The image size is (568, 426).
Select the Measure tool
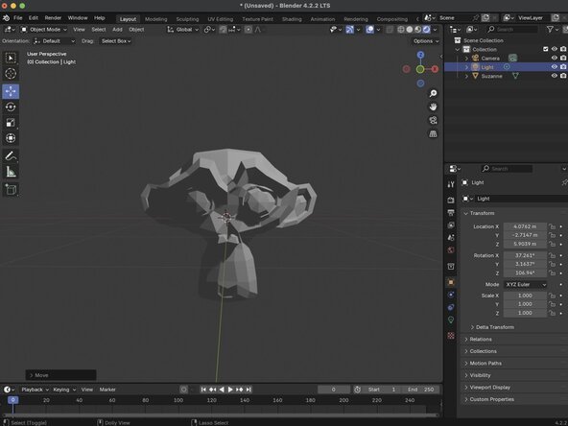coord(11,172)
